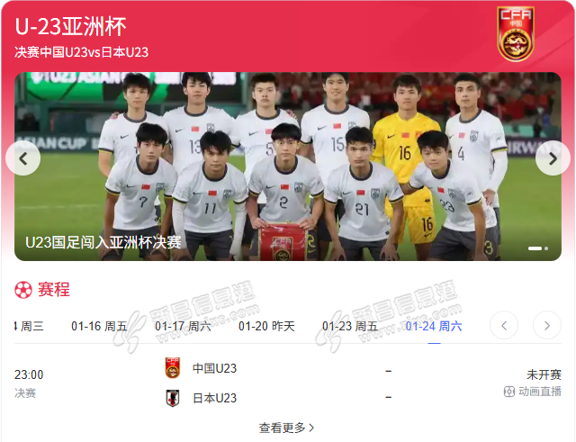Open the 01-23 周五 schedule tab

350,326
